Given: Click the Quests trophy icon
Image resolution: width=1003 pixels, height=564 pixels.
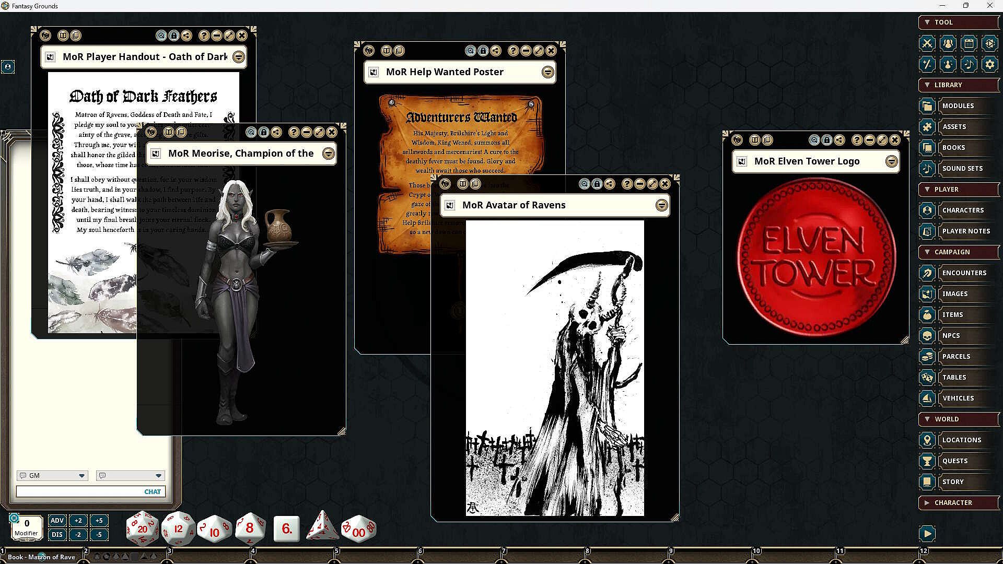Looking at the screenshot, I should (927, 461).
